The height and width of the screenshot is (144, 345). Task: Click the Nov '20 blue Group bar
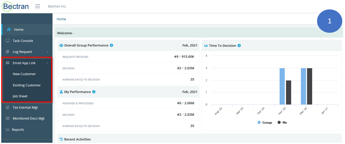coord(282,86)
